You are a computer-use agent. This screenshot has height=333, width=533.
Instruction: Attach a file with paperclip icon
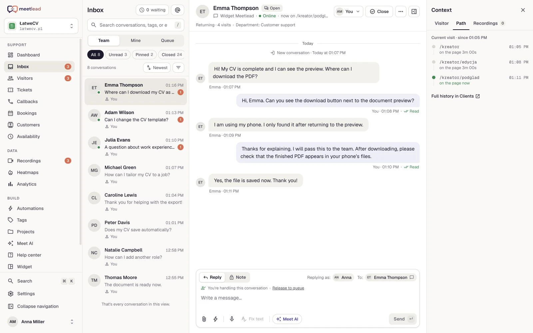[x=204, y=319]
